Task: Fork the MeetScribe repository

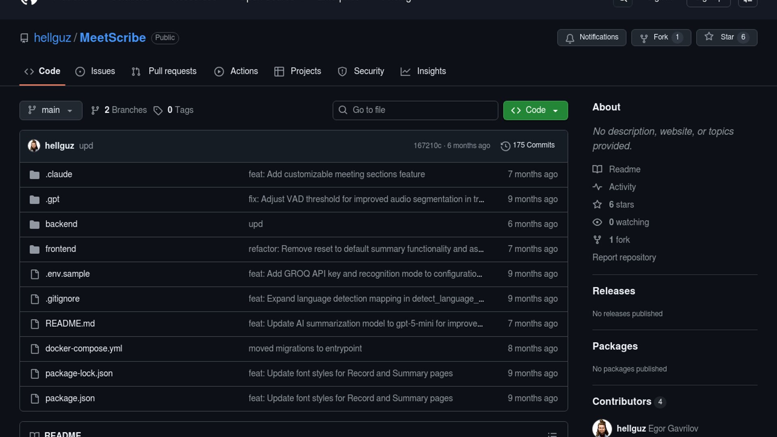Action: click(660, 37)
